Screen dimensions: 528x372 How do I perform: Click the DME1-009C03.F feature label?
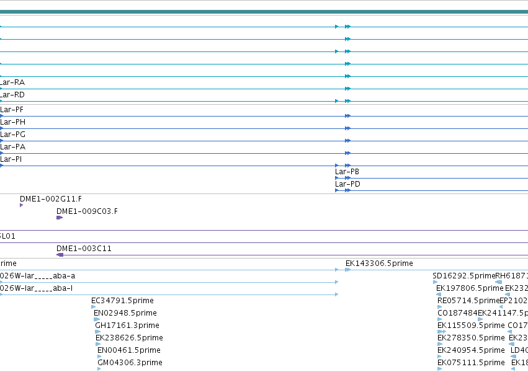87,211
